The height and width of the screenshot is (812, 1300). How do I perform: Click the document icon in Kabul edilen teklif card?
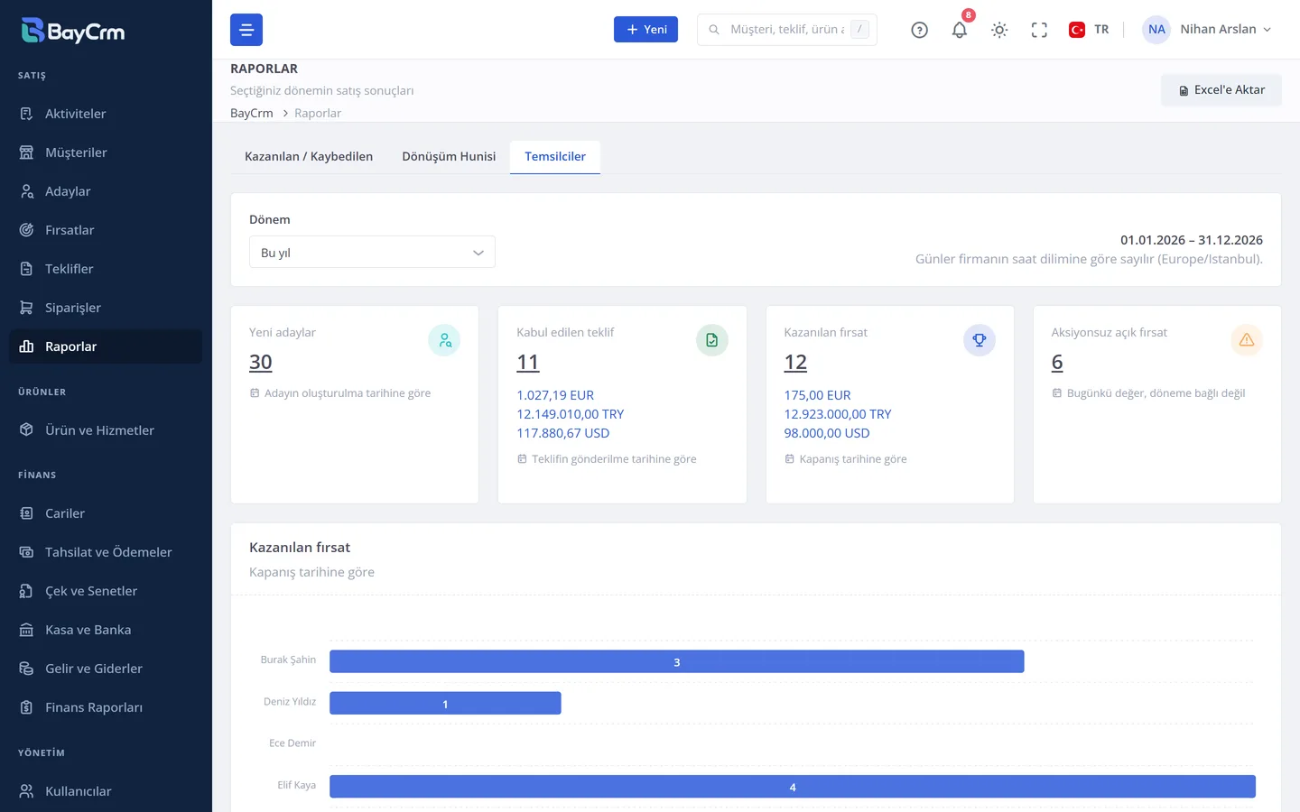pos(712,340)
